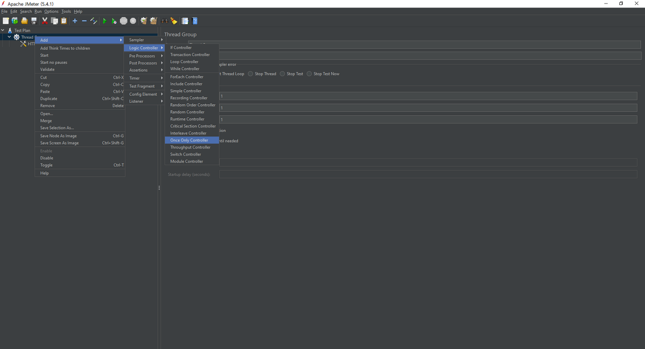
Task: Pick While Controller in submenu
Action: (191, 68)
